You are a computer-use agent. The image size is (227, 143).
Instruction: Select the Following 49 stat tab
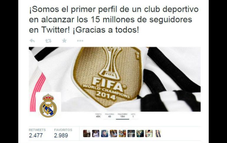pos(110,115)
